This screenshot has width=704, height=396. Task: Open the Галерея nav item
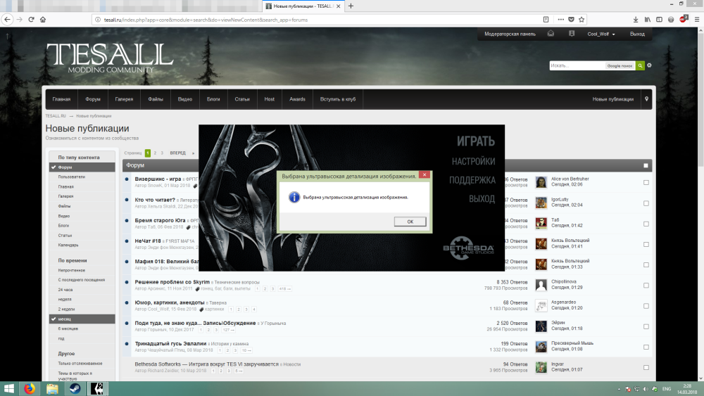pos(124,99)
